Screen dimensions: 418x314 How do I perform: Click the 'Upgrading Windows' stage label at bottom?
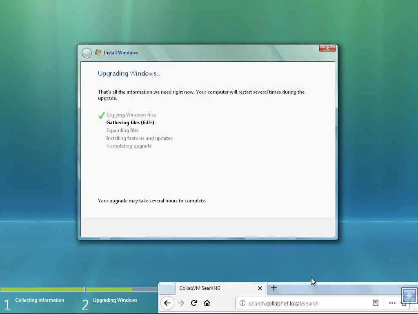(x=115, y=300)
